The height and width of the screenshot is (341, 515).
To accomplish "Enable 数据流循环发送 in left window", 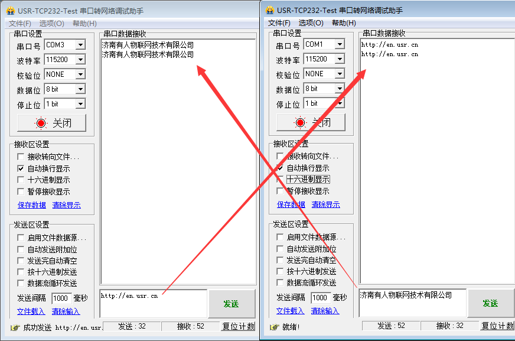I will tap(21, 283).
